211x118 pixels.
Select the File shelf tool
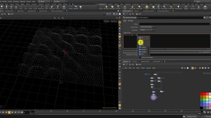point(81,7)
